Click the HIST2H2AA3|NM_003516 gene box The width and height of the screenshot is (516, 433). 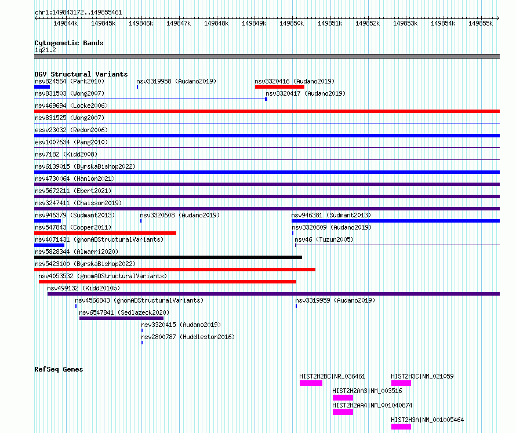tap(343, 398)
